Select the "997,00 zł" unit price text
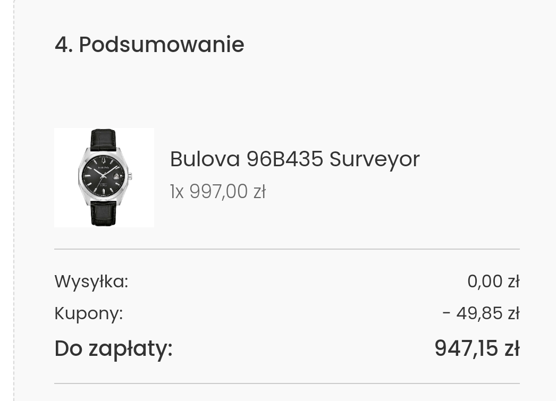 coord(228,192)
